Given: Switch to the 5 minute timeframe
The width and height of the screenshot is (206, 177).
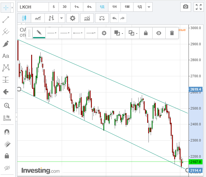Looking at the screenshot, I should pyautogui.click(x=54, y=7).
